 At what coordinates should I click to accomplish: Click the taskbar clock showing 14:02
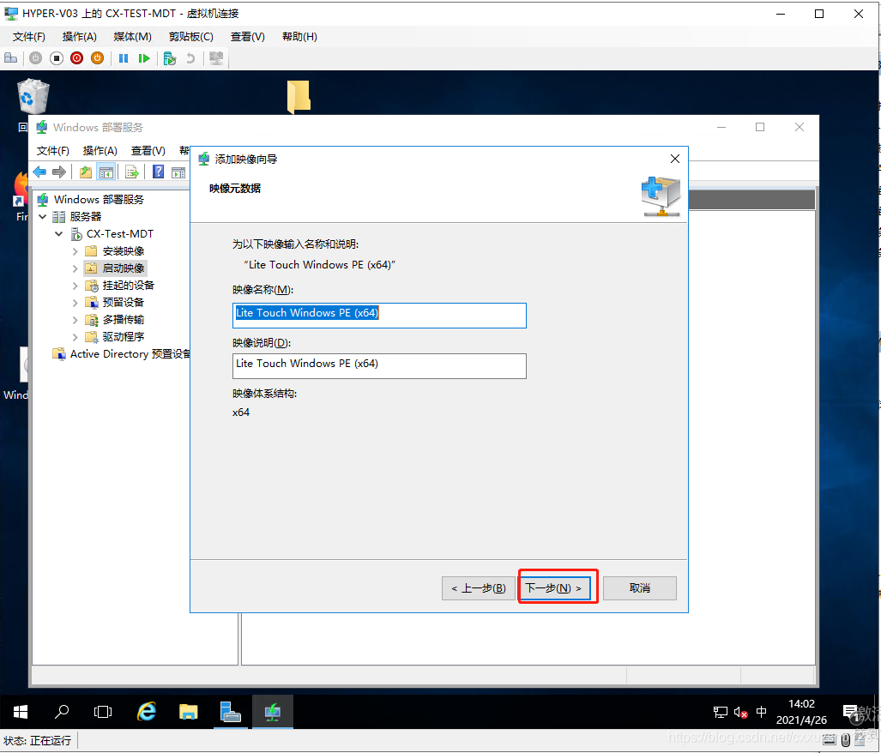(801, 712)
